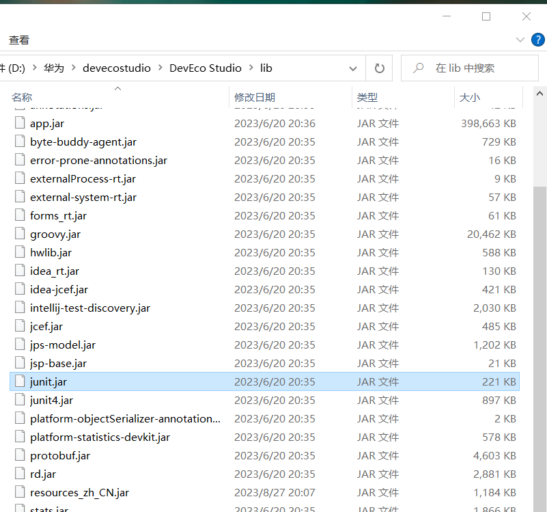
Task: Click the protobuf.jar file icon
Action: pyautogui.click(x=20, y=455)
